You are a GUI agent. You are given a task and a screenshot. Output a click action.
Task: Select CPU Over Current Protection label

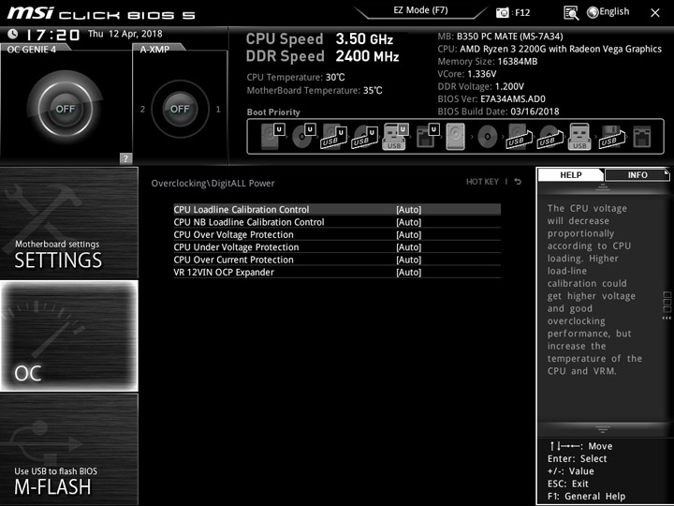(x=233, y=260)
